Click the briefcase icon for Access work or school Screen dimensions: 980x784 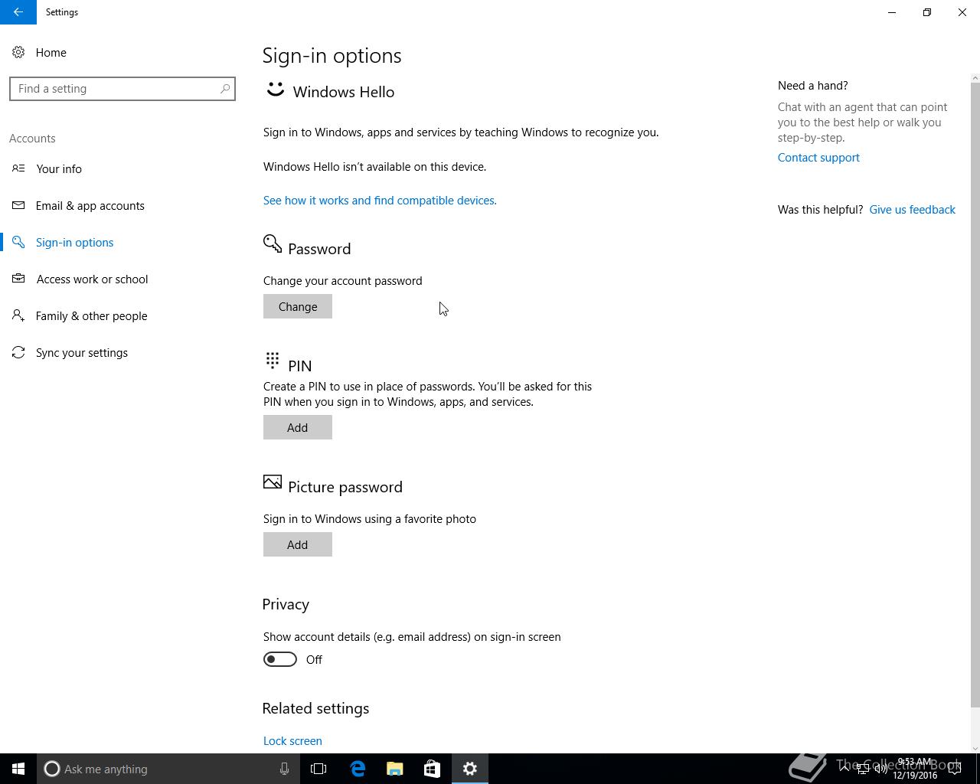point(18,279)
